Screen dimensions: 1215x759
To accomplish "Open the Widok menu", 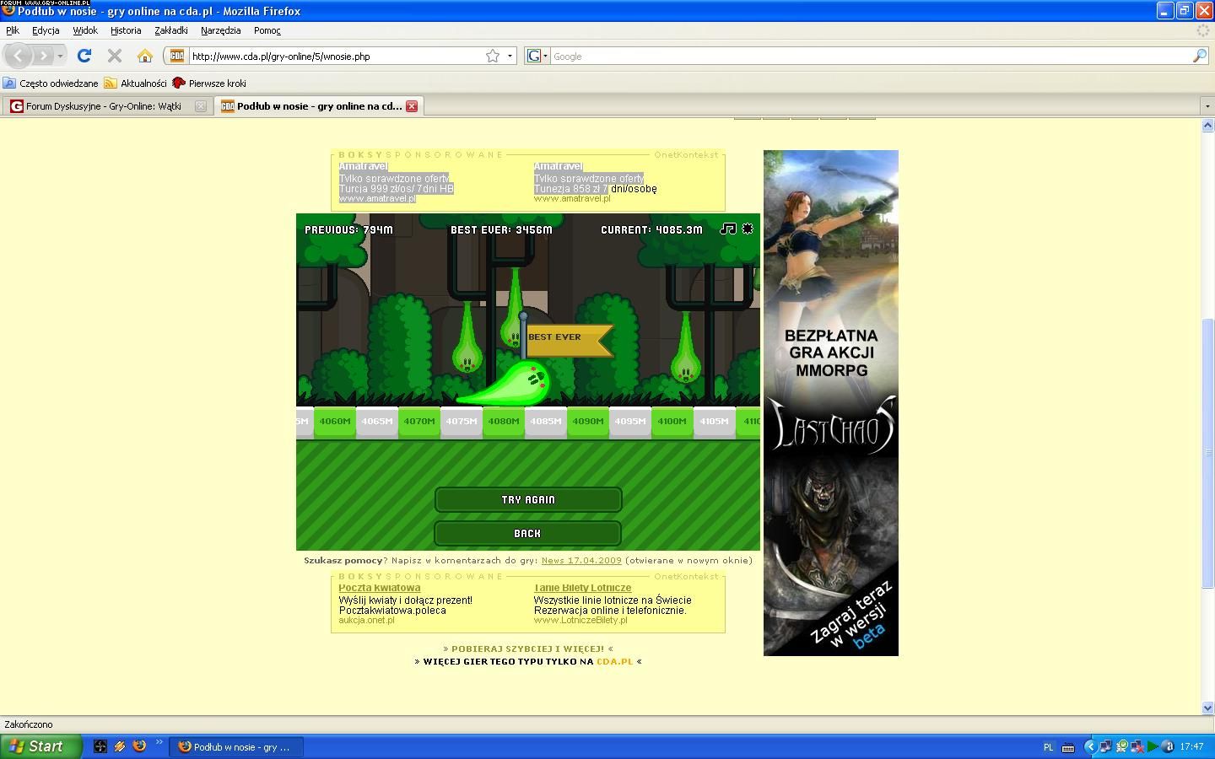I will [85, 30].
